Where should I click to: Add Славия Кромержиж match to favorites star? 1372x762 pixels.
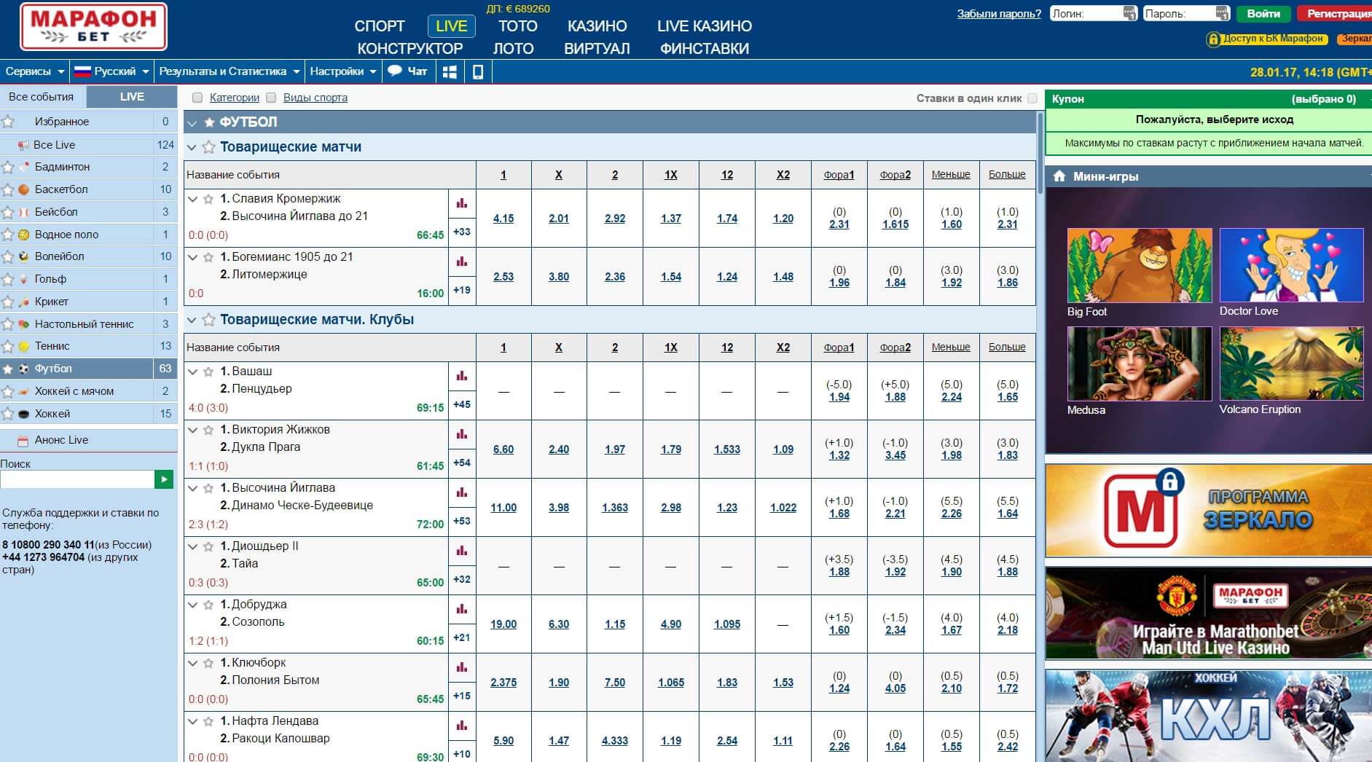click(209, 199)
